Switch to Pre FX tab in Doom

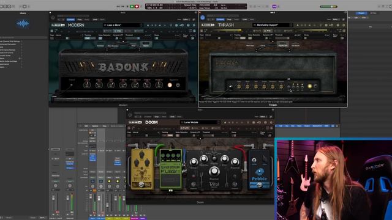pos(185,128)
